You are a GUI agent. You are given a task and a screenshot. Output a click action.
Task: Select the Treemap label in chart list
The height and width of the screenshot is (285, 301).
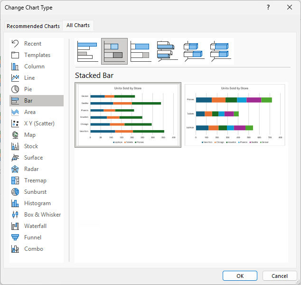(x=35, y=180)
